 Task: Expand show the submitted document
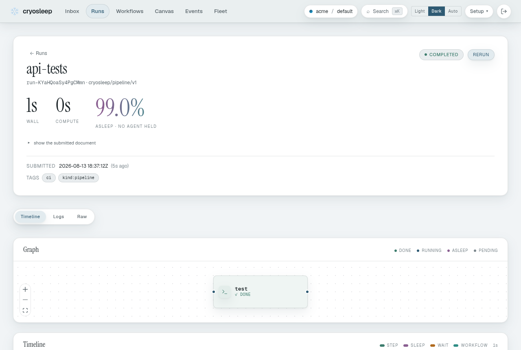pyautogui.click(x=62, y=143)
